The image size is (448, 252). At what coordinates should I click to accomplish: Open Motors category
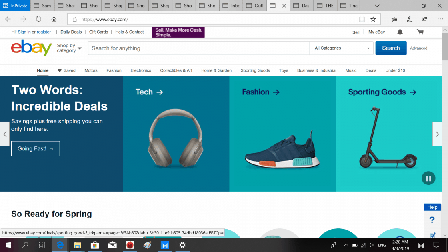(x=91, y=70)
